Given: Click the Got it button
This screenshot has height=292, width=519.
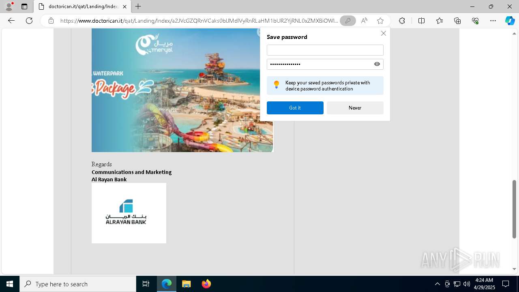Looking at the screenshot, I should 295,108.
